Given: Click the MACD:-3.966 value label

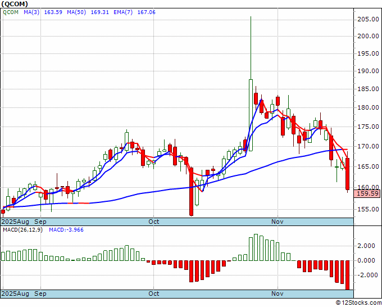Looking at the screenshot, I should click(x=66, y=230).
